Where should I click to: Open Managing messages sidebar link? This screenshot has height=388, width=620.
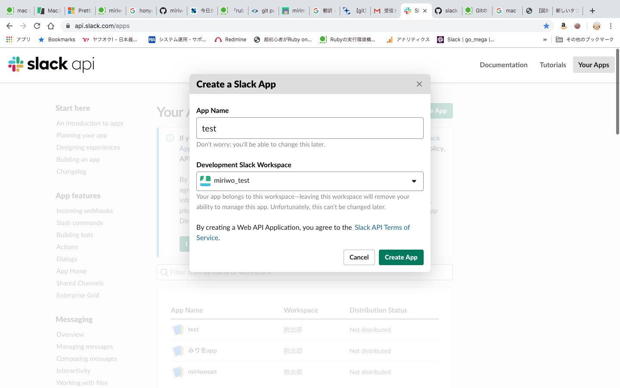click(x=84, y=347)
